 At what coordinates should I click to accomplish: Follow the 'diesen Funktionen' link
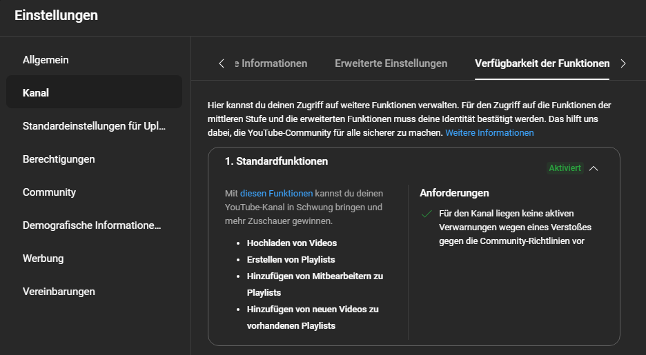276,194
